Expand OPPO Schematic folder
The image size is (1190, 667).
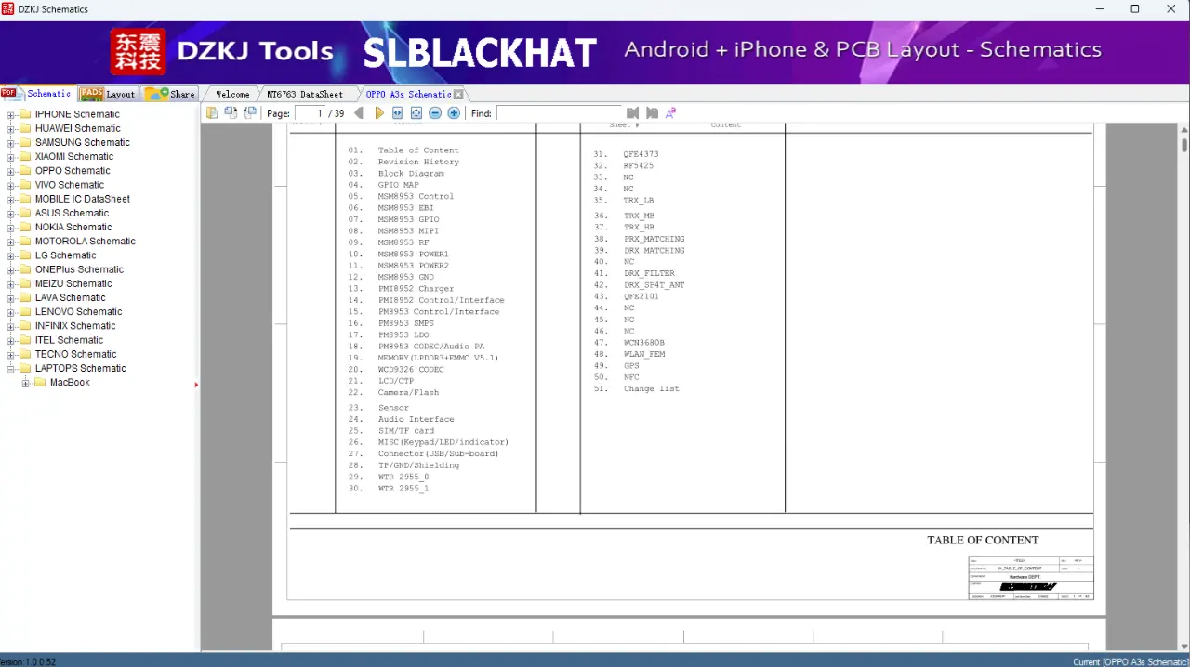(11, 171)
